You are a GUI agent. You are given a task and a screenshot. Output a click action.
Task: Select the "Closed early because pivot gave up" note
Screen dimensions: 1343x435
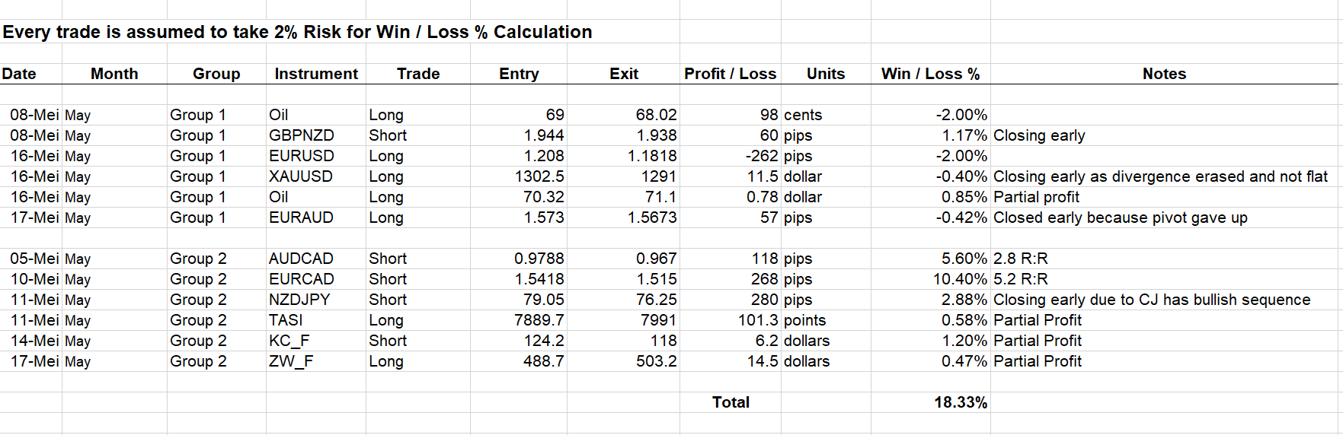pos(1120,217)
